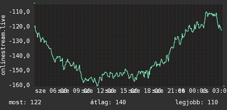227x110 pixels.
Task: Click the green arrow ending the x-axis
Action: [x=224, y=86]
